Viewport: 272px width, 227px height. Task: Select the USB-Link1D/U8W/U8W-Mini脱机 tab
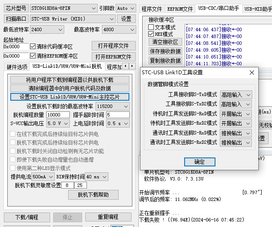pos(67,66)
